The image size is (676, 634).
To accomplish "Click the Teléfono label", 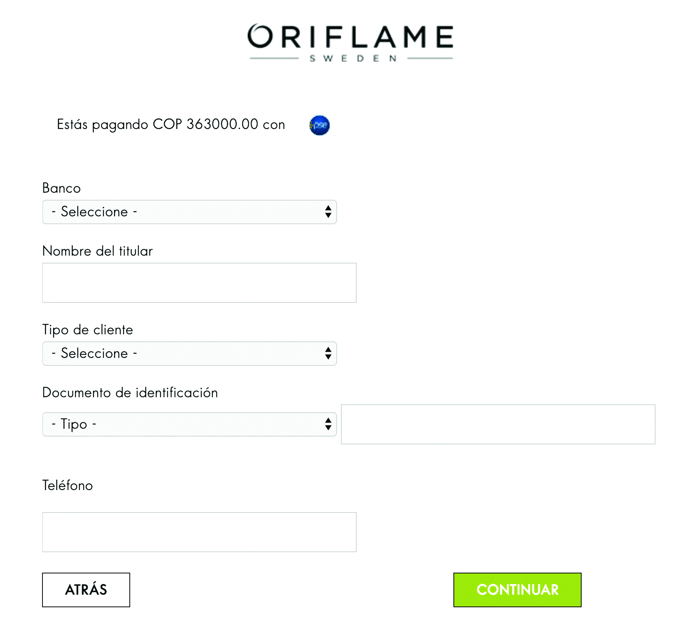I will 68,485.
